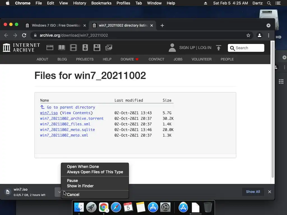The image size is (287, 215).
Task: Open Safari from the Dock
Action: [116, 207]
